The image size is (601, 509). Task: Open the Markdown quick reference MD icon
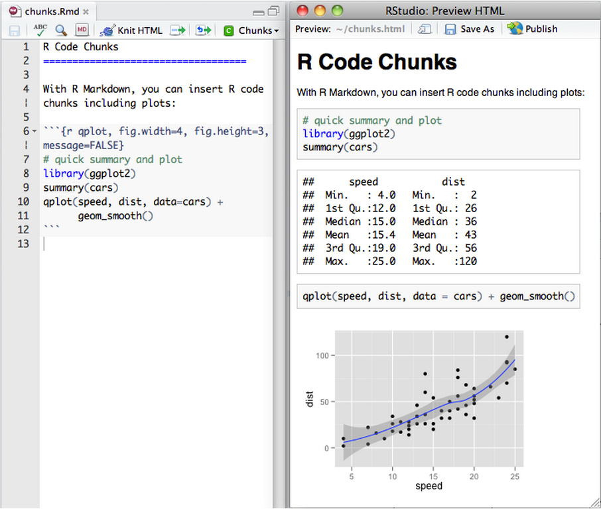coord(82,30)
